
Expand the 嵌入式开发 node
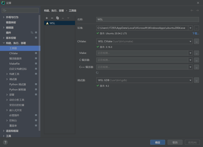[x=7, y=110]
